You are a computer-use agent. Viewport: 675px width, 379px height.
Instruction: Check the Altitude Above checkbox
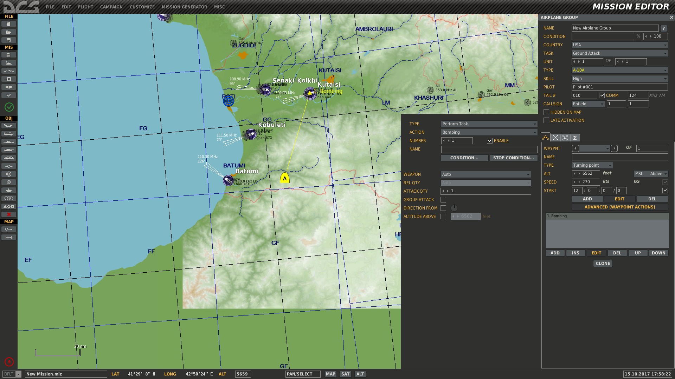443,217
